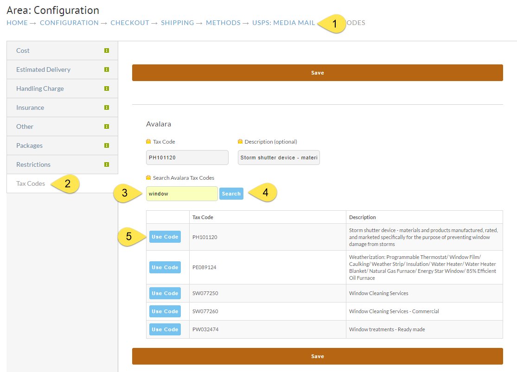The height and width of the screenshot is (372, 517).
Task: Click the star icon beside Tax Code label
Action: tap(148, 141)
